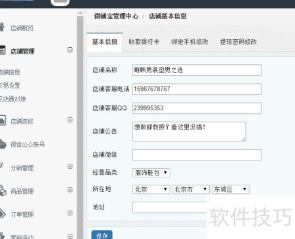Viewport: 295px width, 239px height.
Task: Click the sidebar scrollbar up arrow
Action: click(80, 13)
